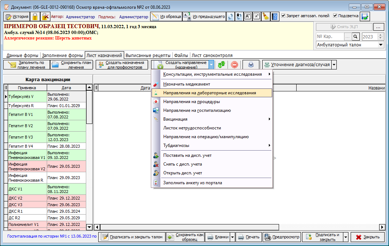The height and width of the screenshot is (246, 389).
Task: Open the Бланки dropdown arrow
Action: tap(232, 237)
